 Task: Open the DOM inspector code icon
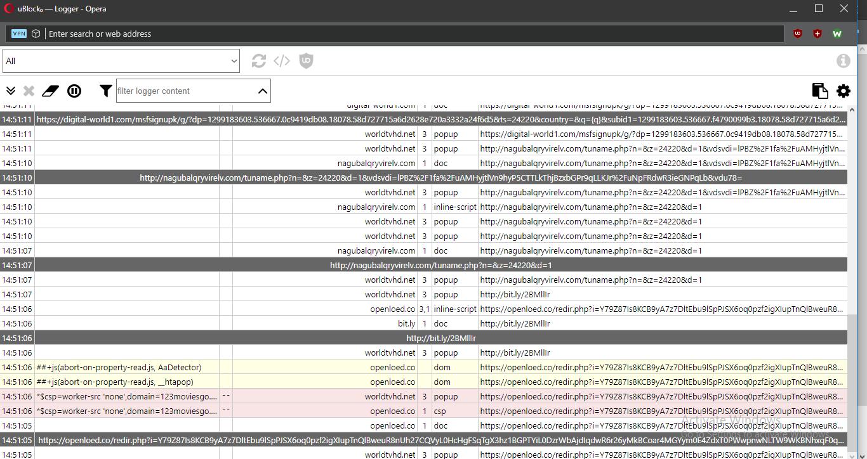click(x=282, y=61)
